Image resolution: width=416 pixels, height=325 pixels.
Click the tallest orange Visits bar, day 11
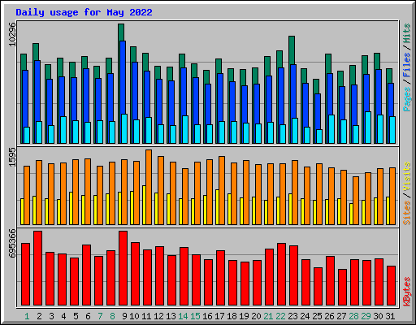click(x=149, y=187)
